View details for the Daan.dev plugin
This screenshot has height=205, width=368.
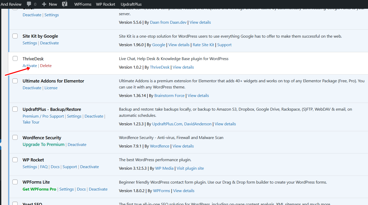(200, 22)
